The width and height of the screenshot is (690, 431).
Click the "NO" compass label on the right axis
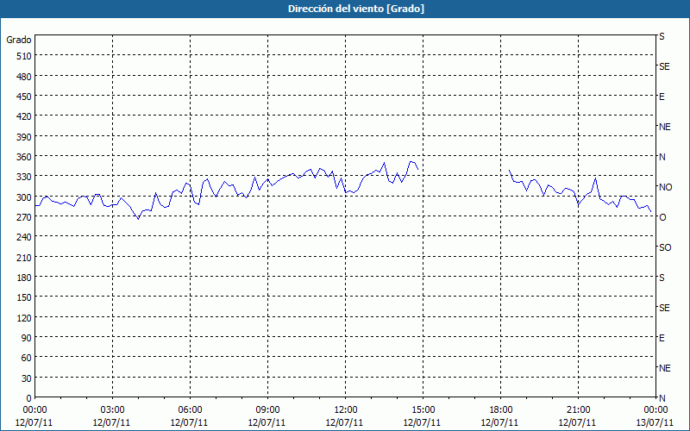tap(665, 187)
